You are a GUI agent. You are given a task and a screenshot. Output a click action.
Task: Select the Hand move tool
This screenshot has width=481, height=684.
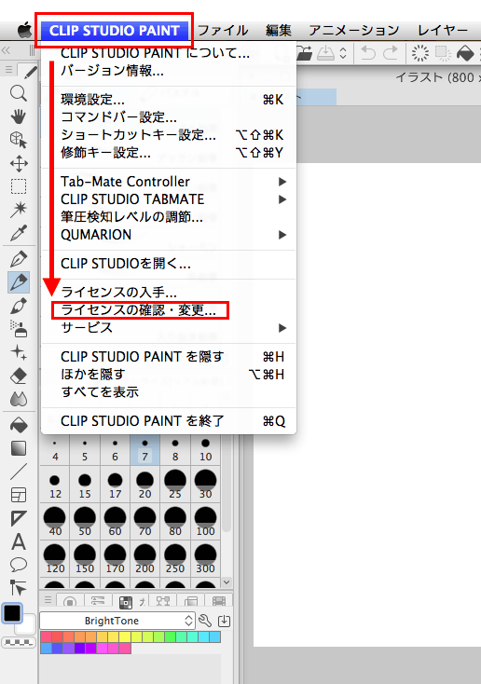19,116
